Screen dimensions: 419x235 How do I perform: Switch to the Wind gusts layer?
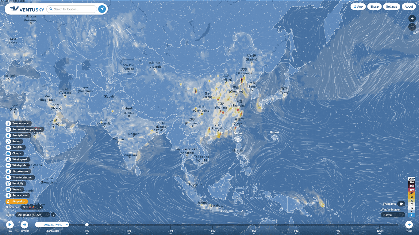[x=19, y=165]
